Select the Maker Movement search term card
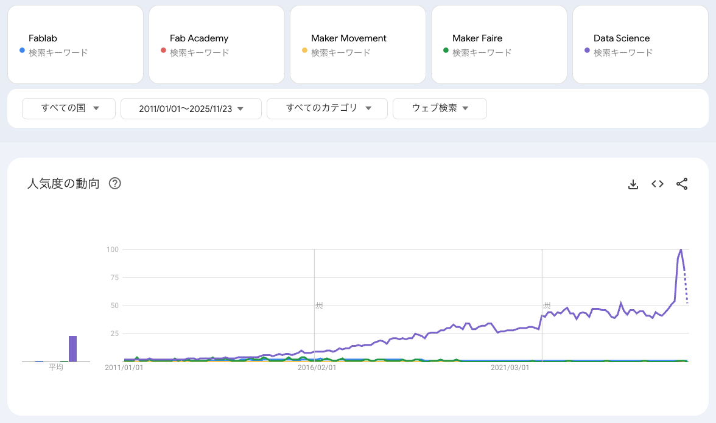This screenshot has height=423, width=716. pyautogui.click(x=357, y=44)
